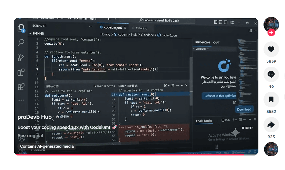
Task: Switch to the CHAT tab
Action: 216,42
